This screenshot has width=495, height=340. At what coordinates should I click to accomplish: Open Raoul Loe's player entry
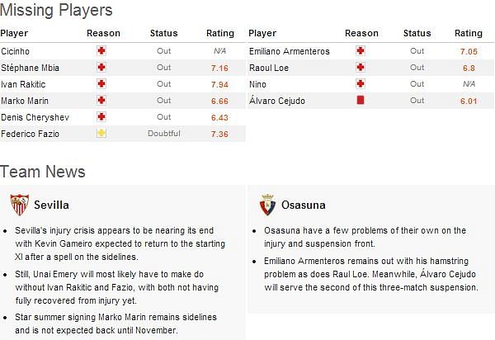coord(269,68)
